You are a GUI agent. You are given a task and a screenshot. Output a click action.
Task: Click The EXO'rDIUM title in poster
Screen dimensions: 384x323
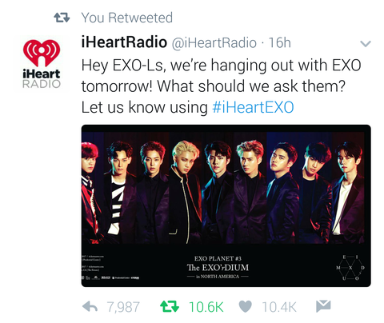[x=218, y=267]
